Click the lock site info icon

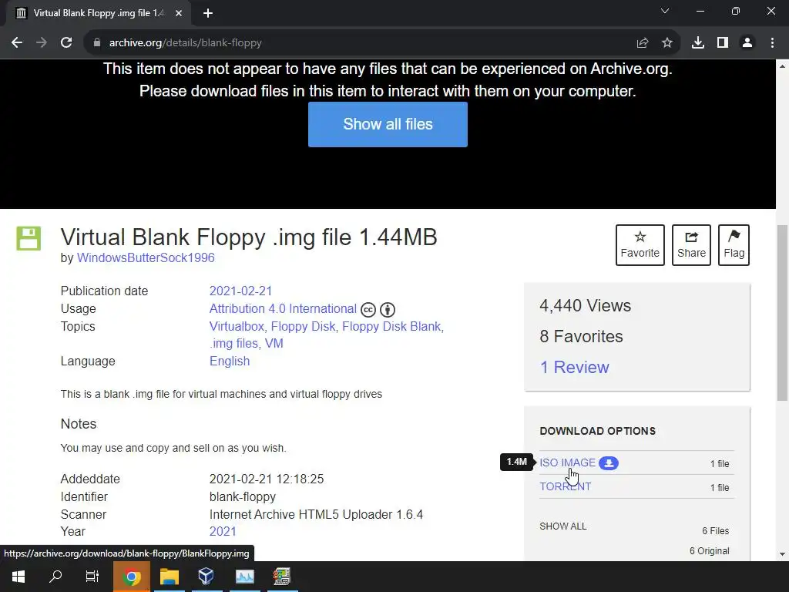[x=96, y=43]
